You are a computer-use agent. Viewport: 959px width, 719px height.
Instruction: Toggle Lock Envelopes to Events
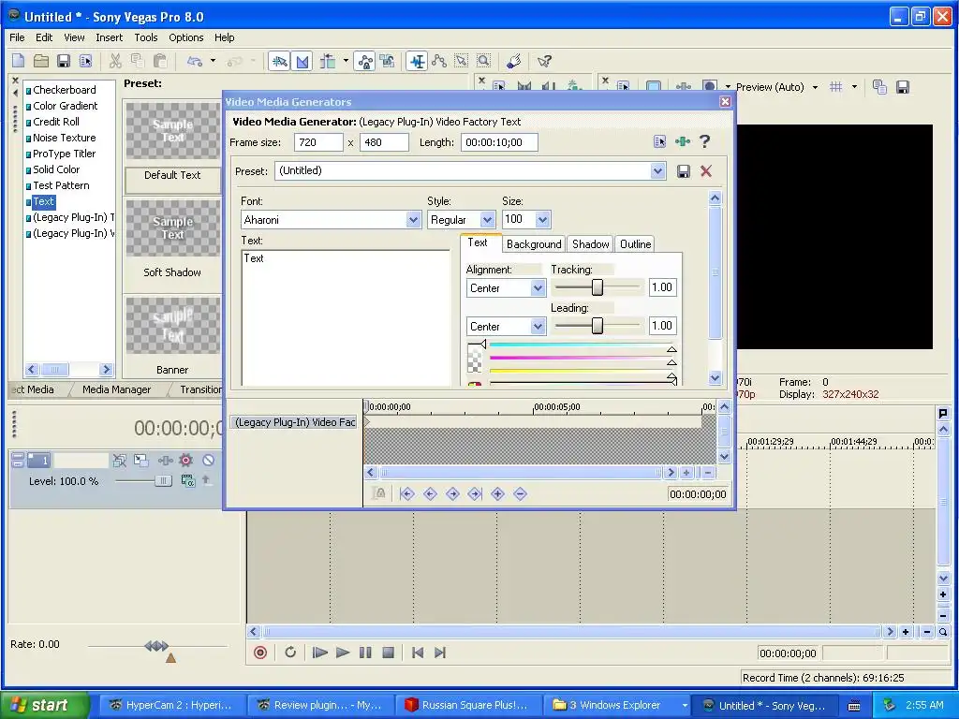tap(365, 61)
